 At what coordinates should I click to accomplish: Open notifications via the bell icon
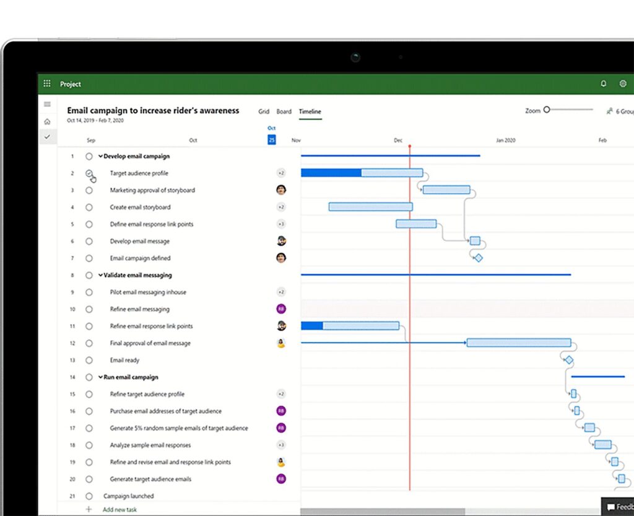[604, 83]
